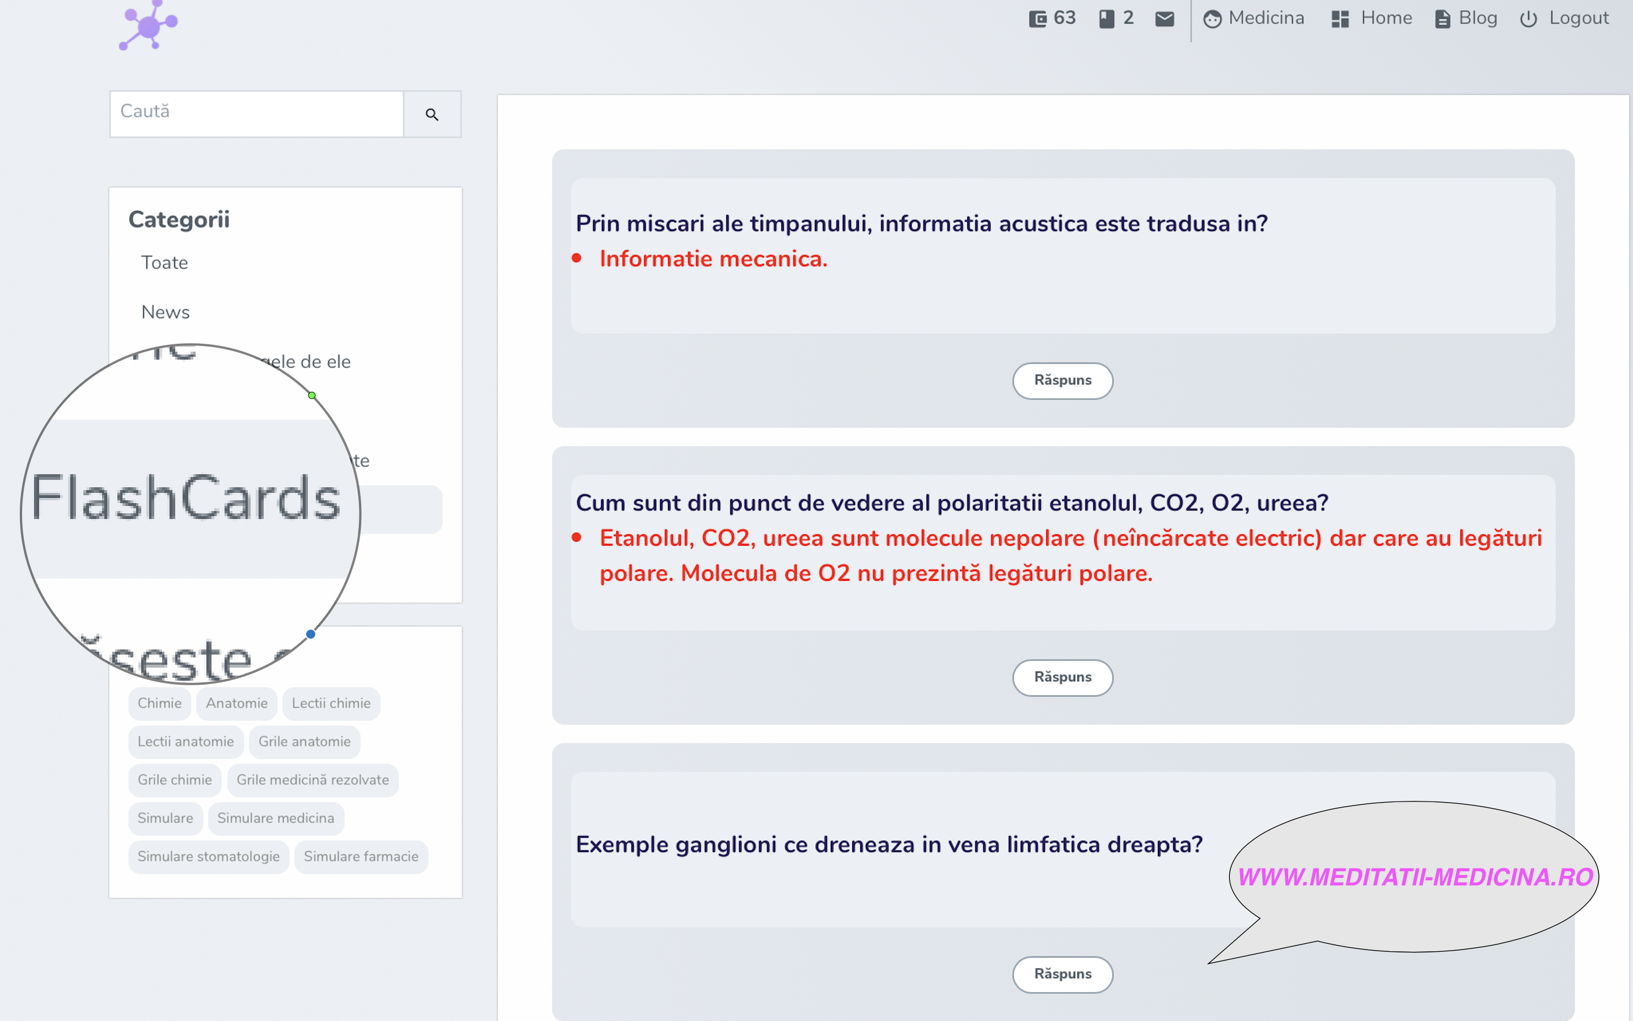
Task: Click the search magnifier icon
Action: click(x=431, y=114)
